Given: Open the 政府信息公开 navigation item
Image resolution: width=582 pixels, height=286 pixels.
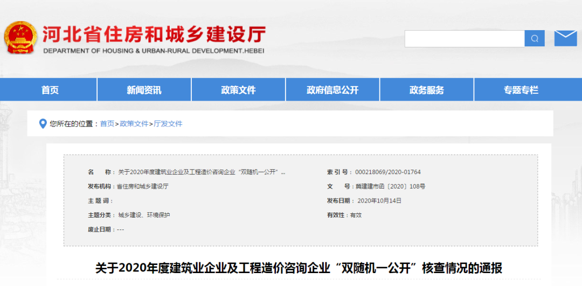Looking at the screenshot, I should (x=332, y=90).
